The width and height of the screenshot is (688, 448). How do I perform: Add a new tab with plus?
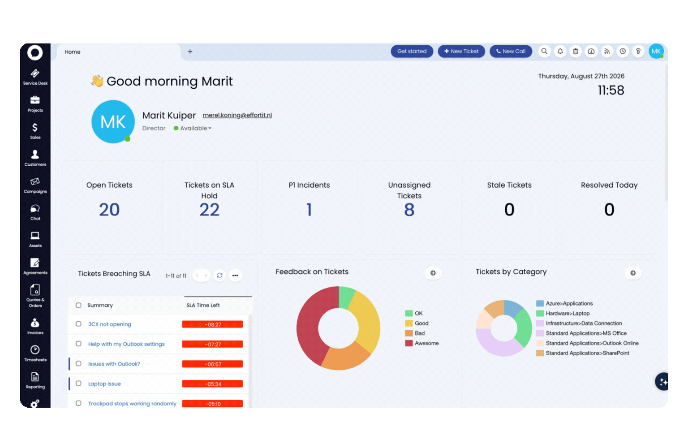190,52
